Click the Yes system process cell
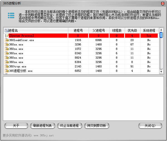 149,36
